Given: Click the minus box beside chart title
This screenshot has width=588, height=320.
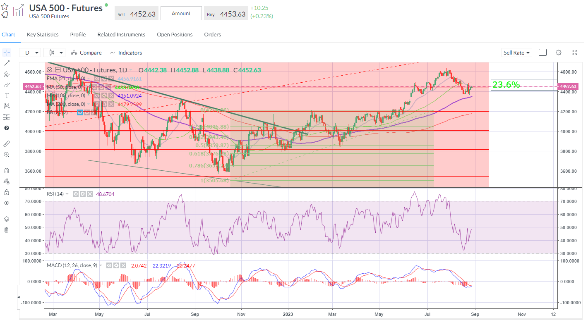Looking at the screenshot, I should click(58, 70).
